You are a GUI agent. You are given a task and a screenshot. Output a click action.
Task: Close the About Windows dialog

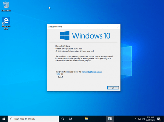118,27
